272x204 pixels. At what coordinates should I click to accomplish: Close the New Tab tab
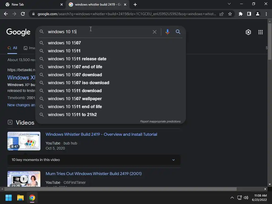pyautogui.click(x=62, y=5)
